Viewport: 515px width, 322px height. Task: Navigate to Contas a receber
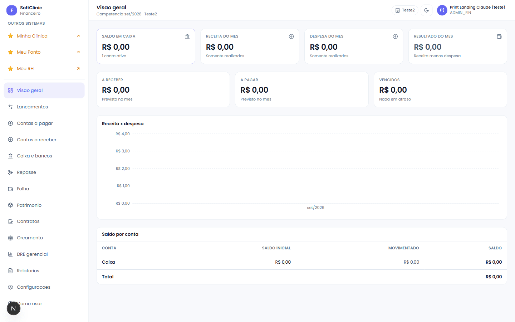(44, 140)
